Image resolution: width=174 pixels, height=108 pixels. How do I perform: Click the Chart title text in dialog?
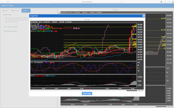pyautogui.click(x=87, y=20)
